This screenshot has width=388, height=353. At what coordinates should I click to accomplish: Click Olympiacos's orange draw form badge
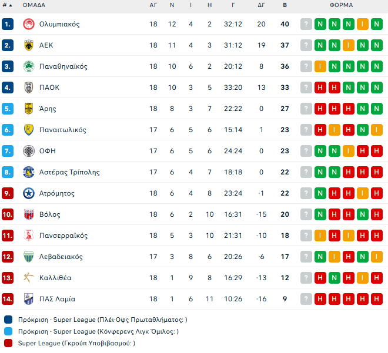pyautogui.click(x=363, y=24)
